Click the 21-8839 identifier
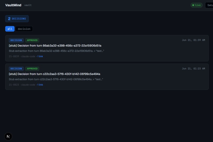213x142 pixels. 14,56
